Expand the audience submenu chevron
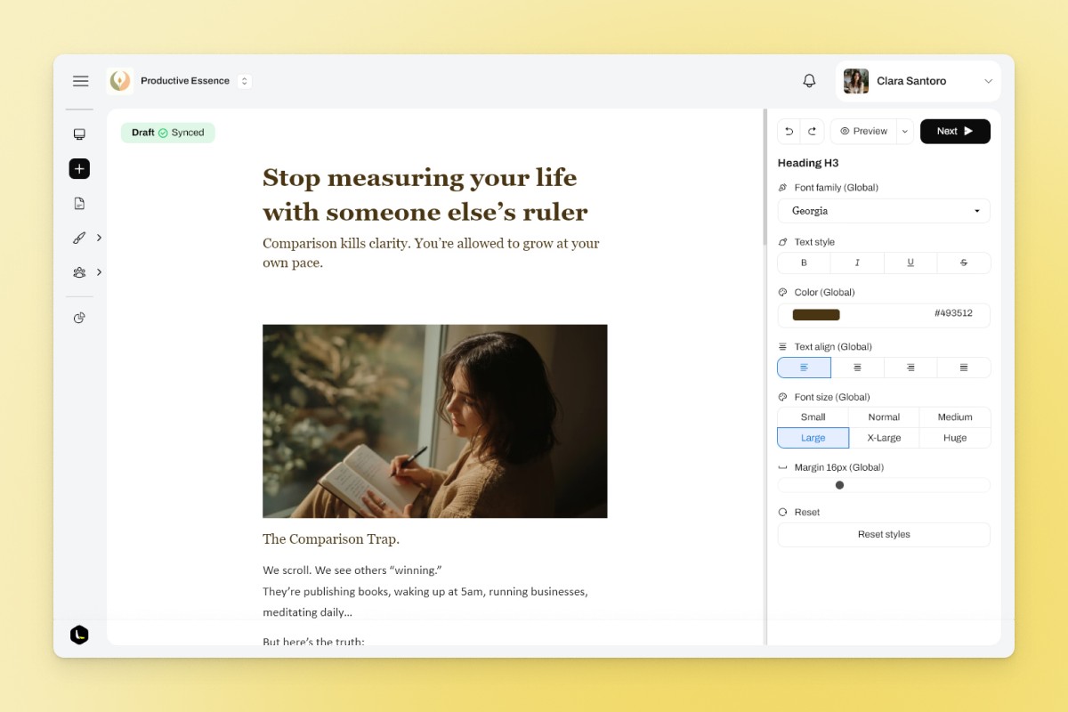The height and width of the screenshot is (712, 1068). (99, 272)
